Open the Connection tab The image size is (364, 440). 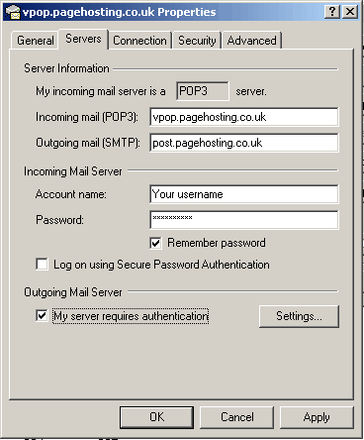click(139, 41)
